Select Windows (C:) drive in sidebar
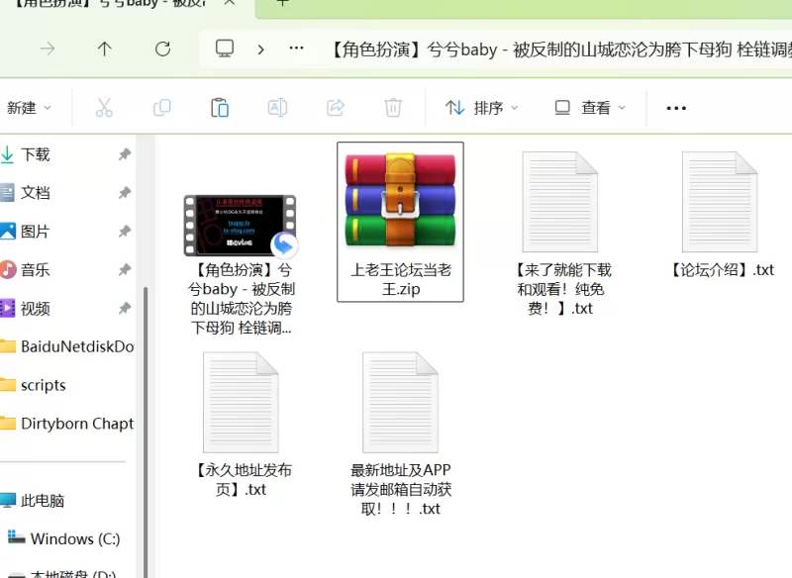 (x=74, y=538)
